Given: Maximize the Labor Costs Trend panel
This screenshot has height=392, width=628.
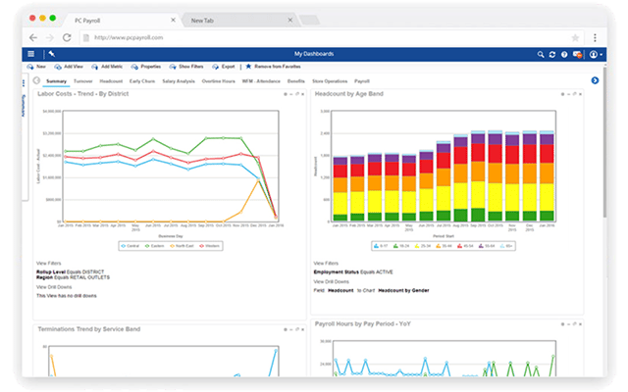Looking at the screenshot, I should point(297,94).
